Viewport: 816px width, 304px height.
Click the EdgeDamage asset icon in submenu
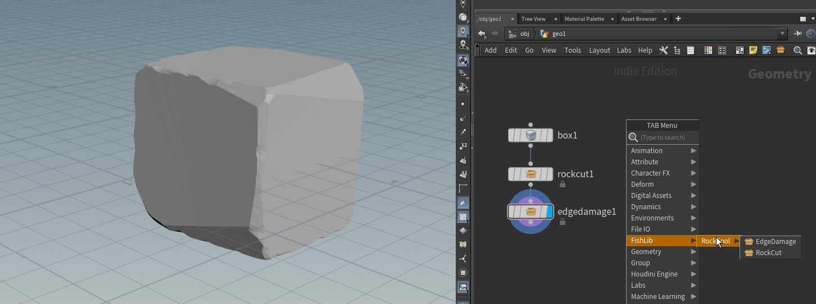click(x=749, y=242)
